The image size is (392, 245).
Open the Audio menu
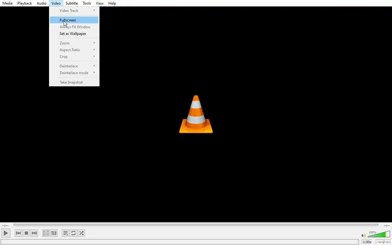[x=42, y=3]
